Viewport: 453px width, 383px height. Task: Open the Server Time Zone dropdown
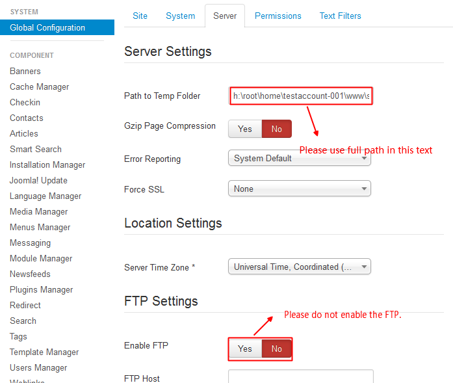point(299,267)
